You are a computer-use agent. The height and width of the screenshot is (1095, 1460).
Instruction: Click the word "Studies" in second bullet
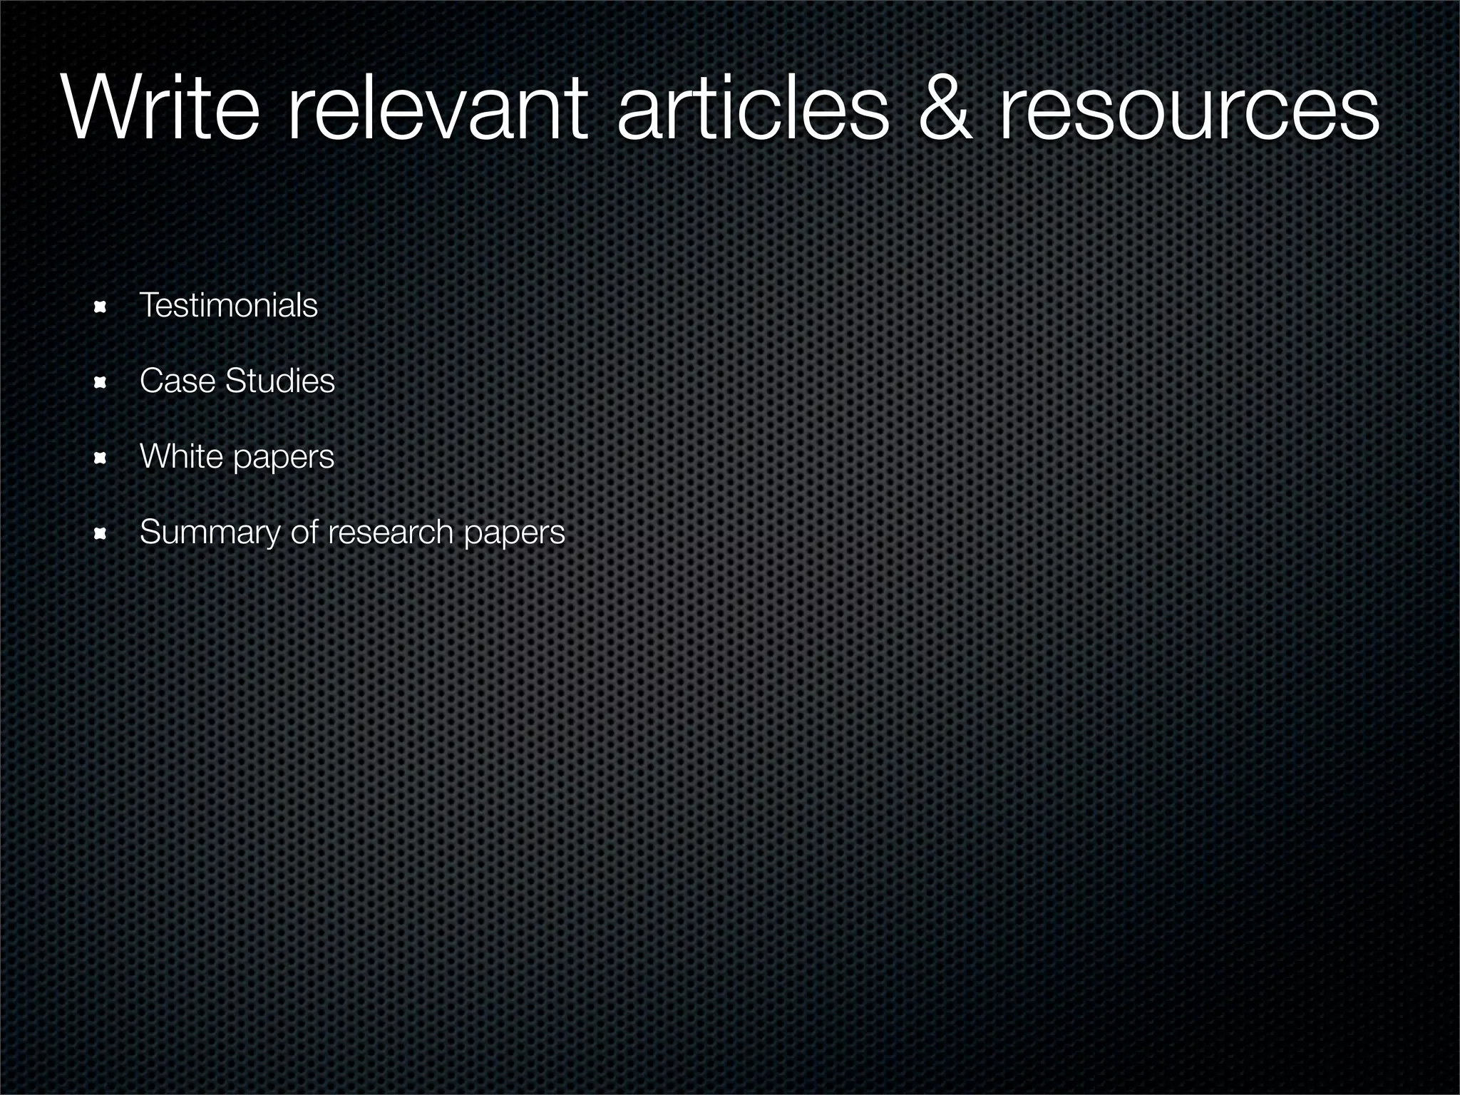[x=279, y=381]
